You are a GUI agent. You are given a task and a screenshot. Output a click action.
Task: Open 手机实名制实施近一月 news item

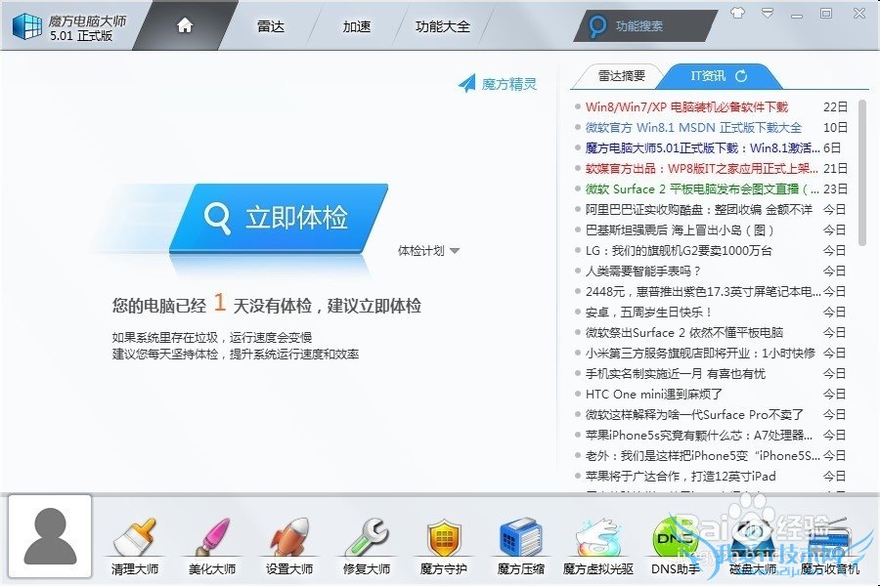[675, 373]
